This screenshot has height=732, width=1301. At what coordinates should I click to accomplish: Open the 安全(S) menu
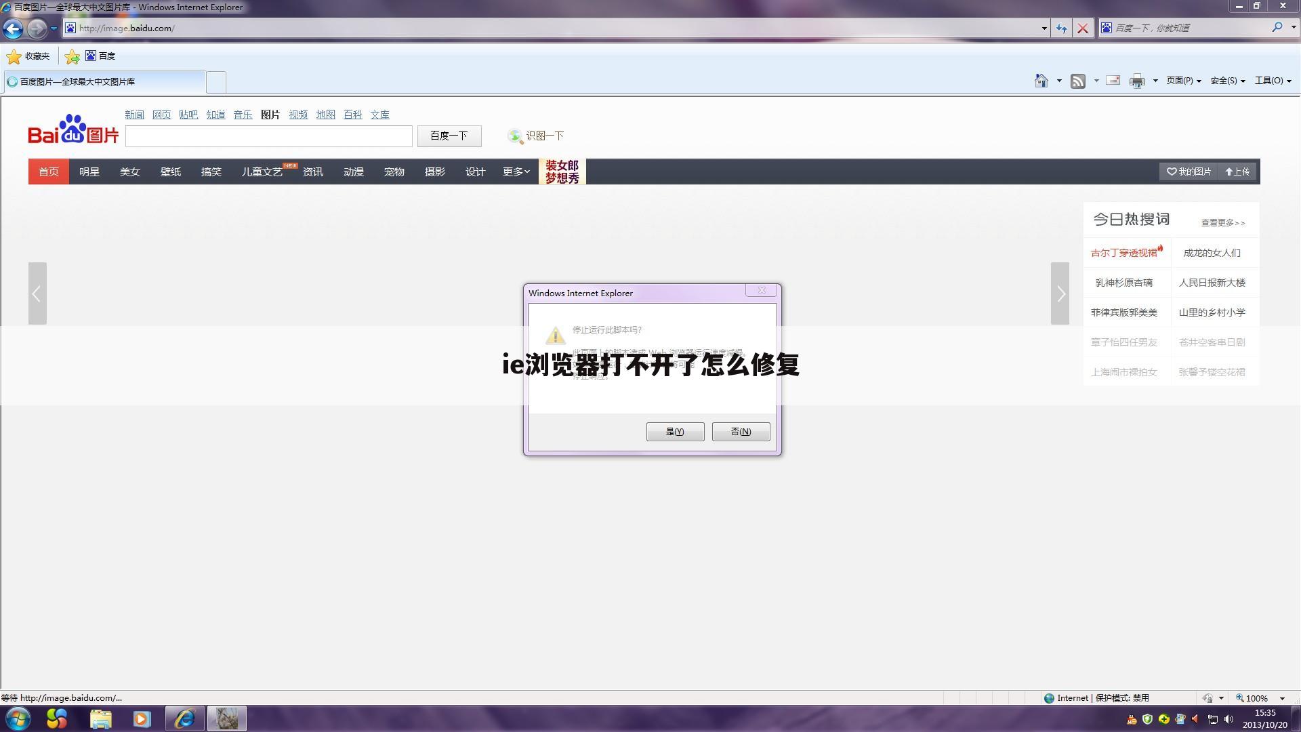[1228, 81]
